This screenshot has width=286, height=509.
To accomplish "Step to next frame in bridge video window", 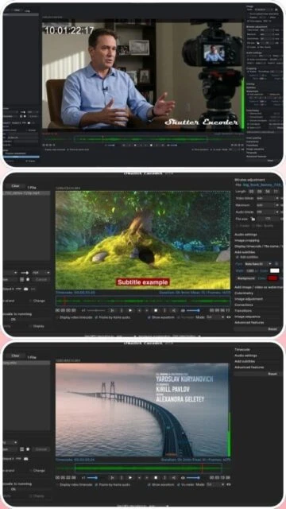I will pyautogui.click(x=146, y=477).
